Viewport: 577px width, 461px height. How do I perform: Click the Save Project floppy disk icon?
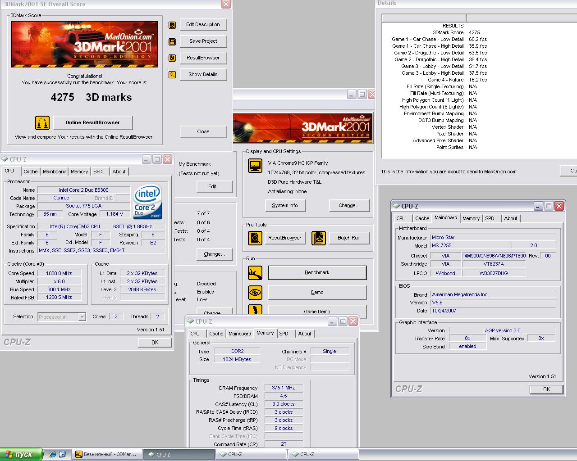172,42
